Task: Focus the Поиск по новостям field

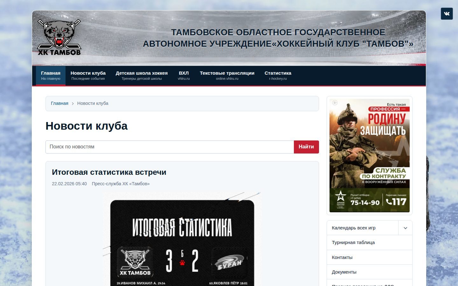Action: pyautogui.click(x=170, y=147)
